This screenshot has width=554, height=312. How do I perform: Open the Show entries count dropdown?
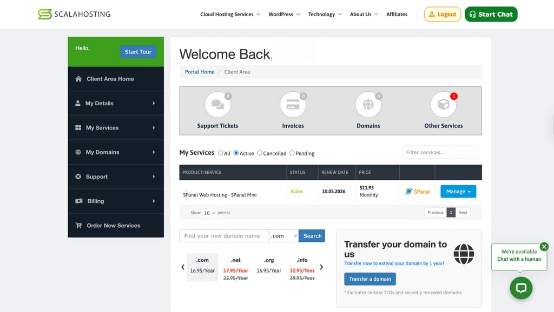coord(209,213)
